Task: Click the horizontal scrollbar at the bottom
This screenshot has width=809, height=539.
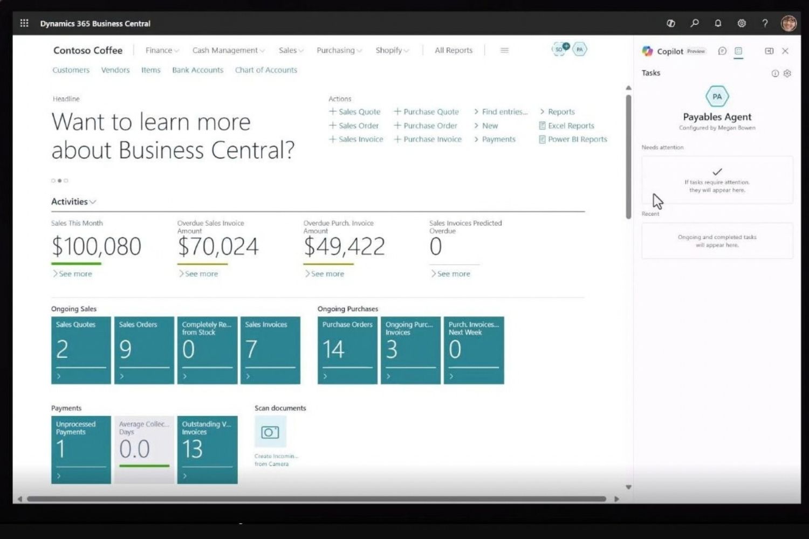Action: pos(317,499)
